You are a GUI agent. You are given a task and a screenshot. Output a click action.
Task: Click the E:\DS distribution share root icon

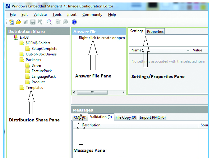tap(16, 37)
